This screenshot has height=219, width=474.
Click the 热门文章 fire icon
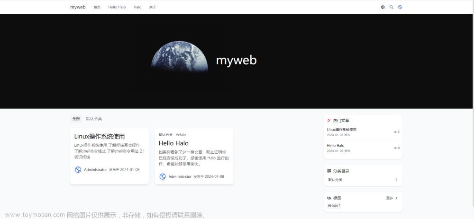click(x=329, y=120)
